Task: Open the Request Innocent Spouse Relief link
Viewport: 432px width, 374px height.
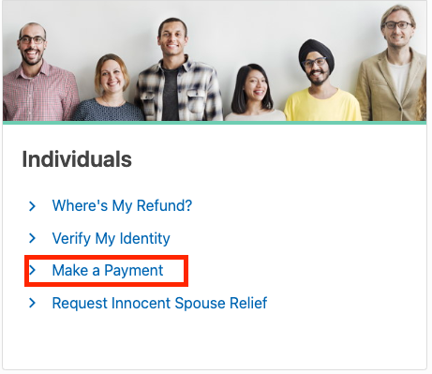Action: [159, 303]
